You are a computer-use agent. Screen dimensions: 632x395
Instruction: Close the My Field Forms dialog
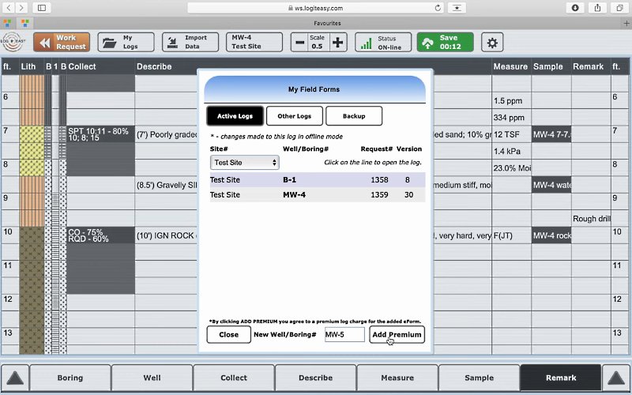[229, 334]
